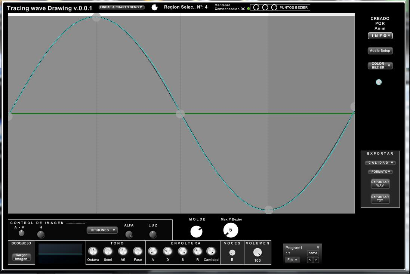Screen dimensions: 410x274
Task: Click the VOCES value 6
Action: pyautogui.click(x=232, y=260)
